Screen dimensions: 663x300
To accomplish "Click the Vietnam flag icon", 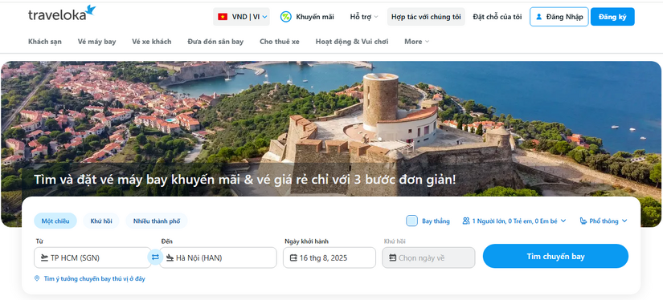I will (x=223, y=17).
